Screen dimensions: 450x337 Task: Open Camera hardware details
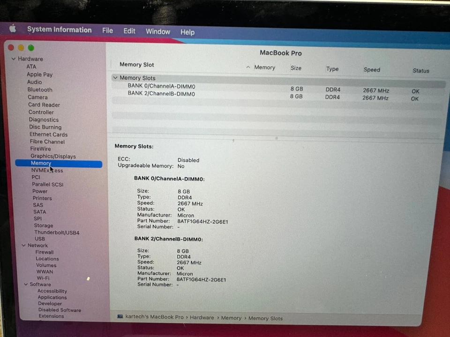tap(37, 97)
